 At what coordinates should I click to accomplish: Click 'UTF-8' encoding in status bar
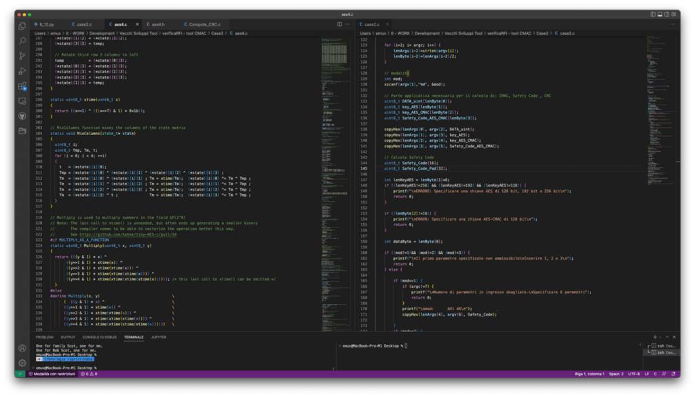click(634, 374)
